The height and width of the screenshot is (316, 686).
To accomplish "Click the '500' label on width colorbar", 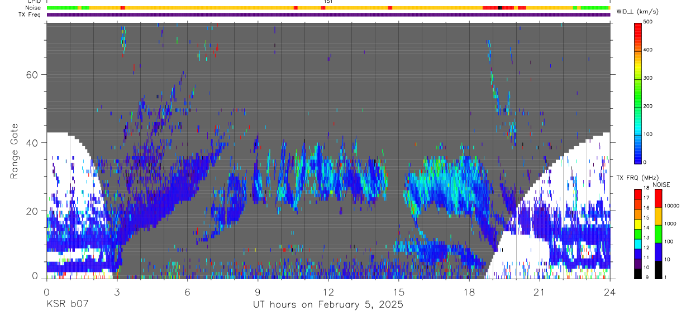I will 648,22.
